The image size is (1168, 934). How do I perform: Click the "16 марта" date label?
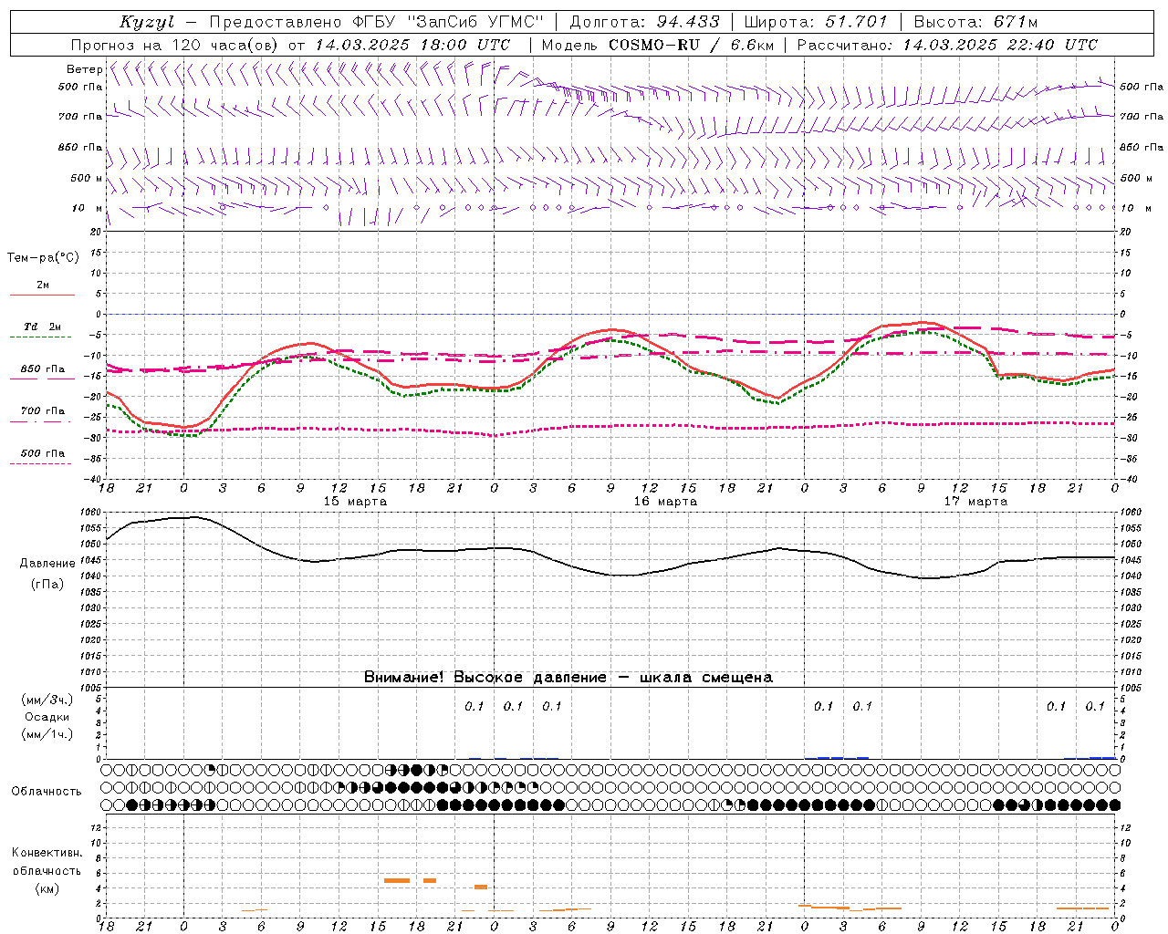(665, 502)
